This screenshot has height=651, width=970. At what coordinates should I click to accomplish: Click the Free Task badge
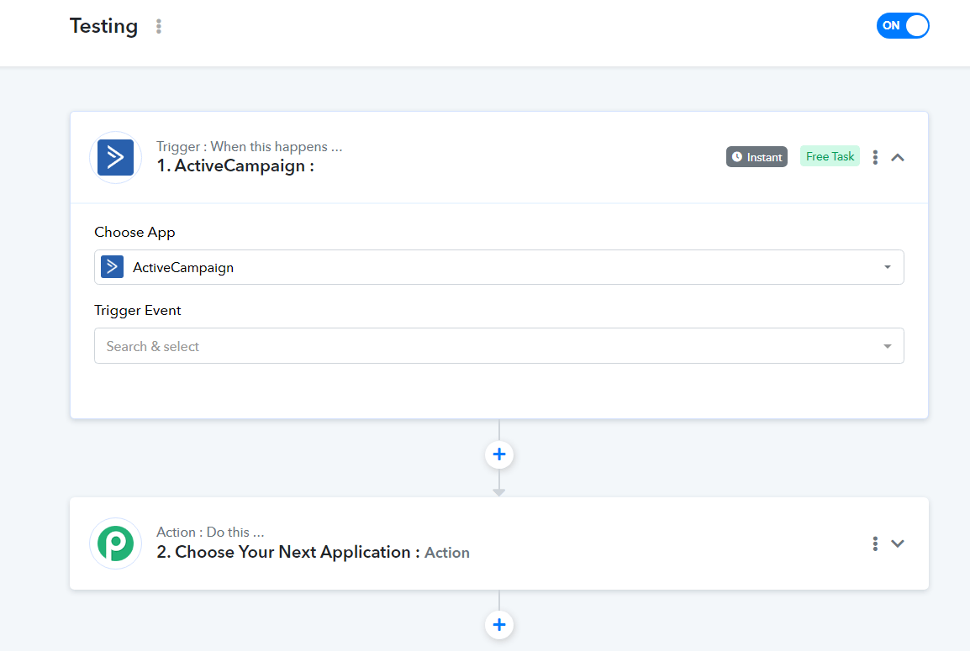click(830, 156)
